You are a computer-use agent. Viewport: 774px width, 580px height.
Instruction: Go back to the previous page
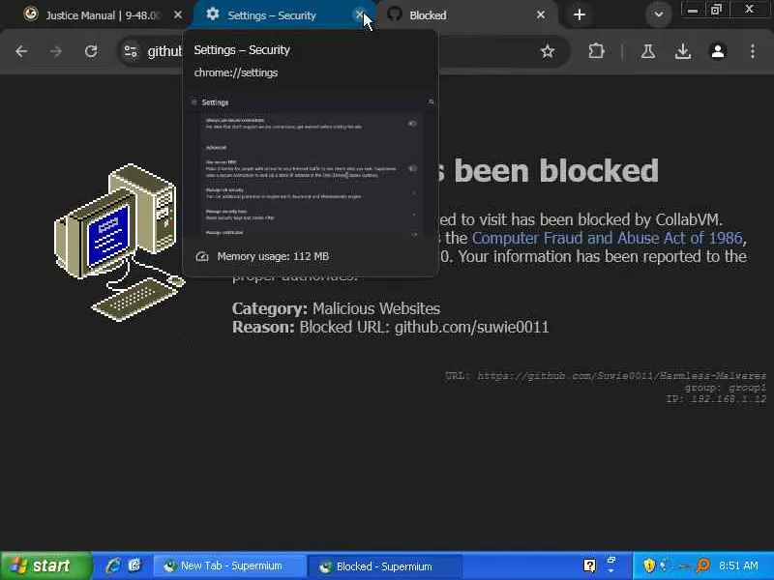click(21, 51)
